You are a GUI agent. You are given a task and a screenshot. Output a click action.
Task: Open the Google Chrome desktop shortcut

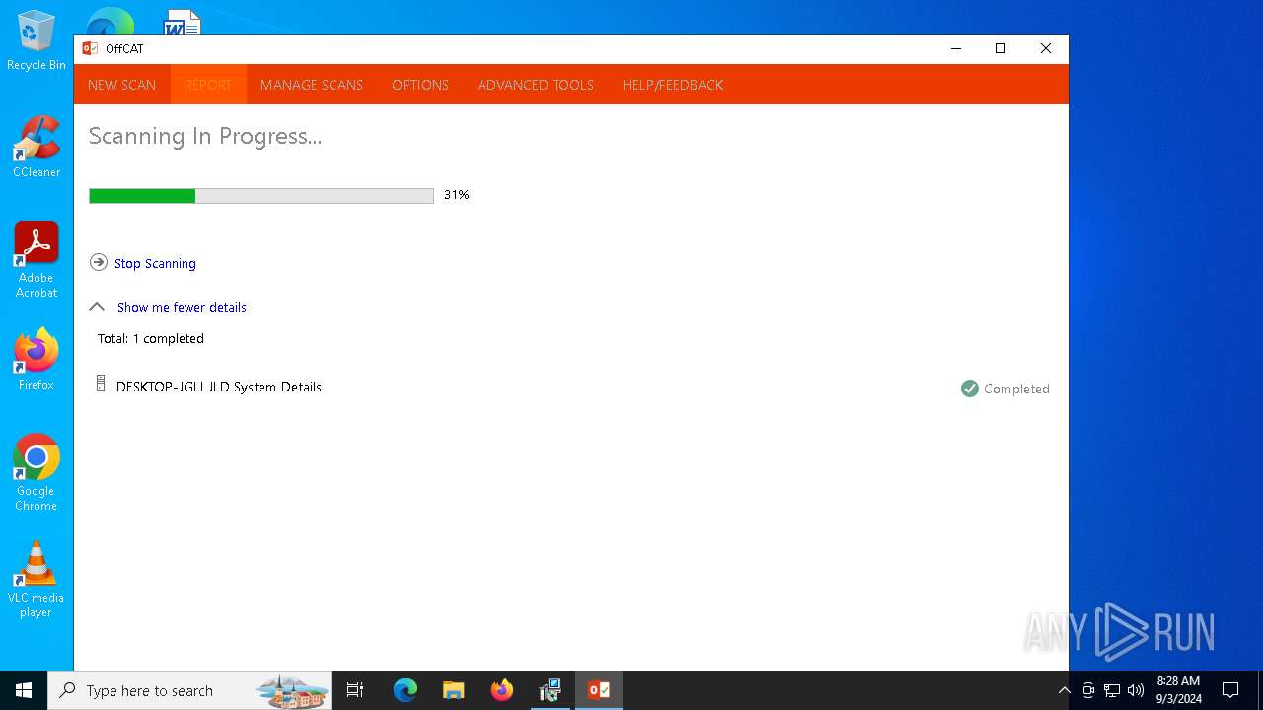click(x=37, y=473)
